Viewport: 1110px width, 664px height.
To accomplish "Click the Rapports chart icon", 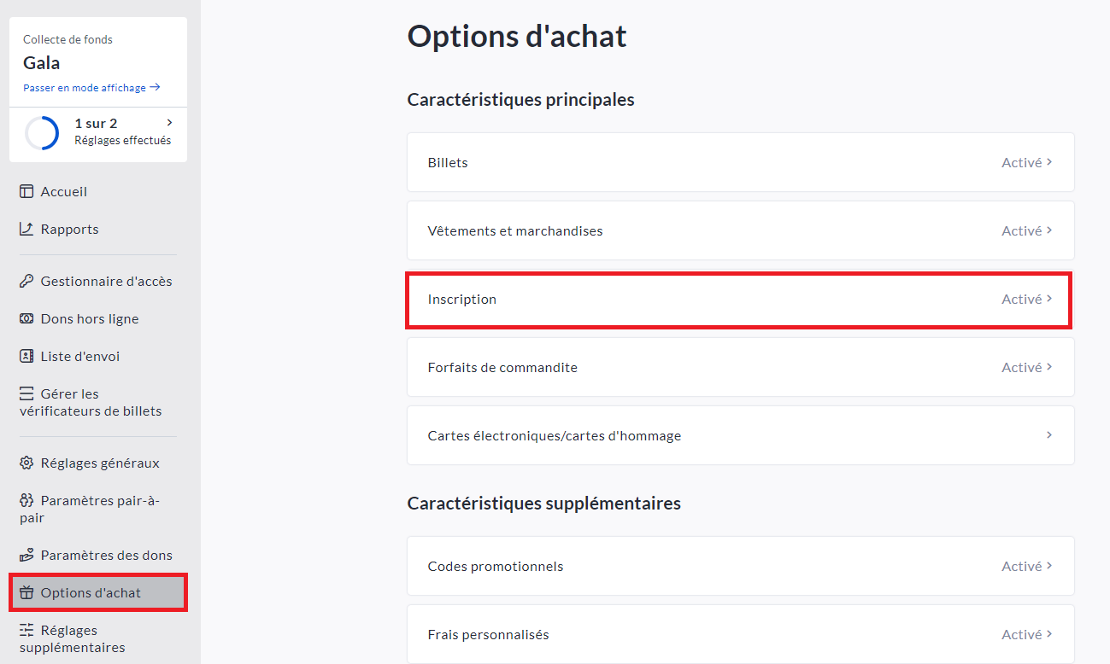I will coord(26,230).
